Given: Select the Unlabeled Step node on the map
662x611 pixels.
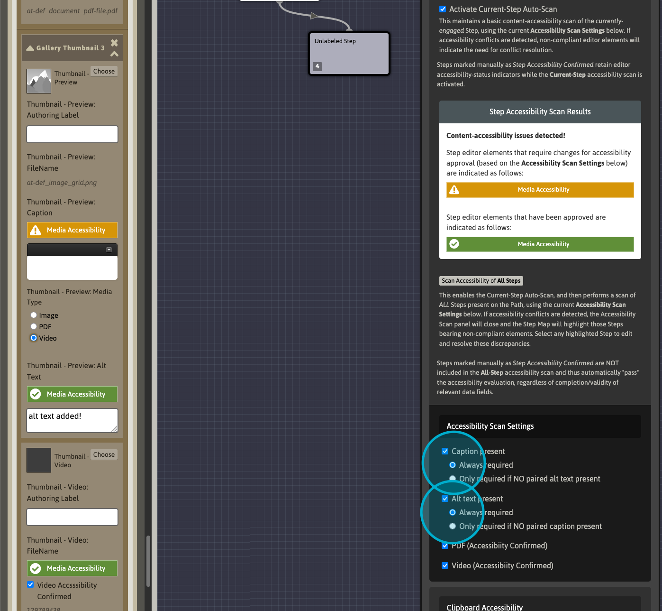Looking at the screenshot, I should [x=349, y=52].
